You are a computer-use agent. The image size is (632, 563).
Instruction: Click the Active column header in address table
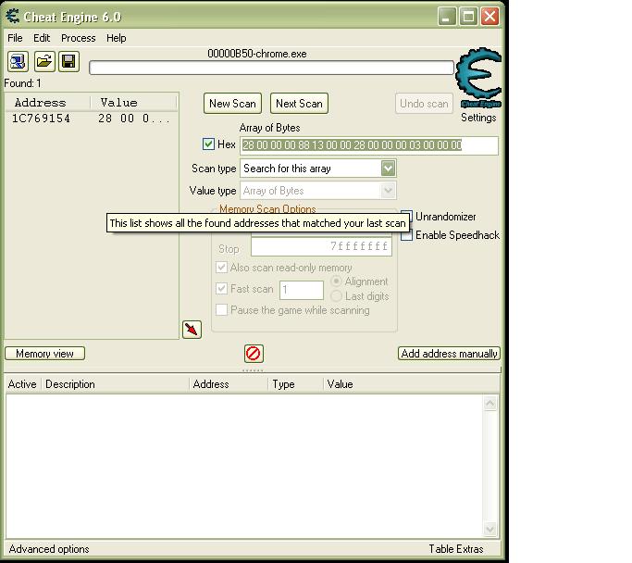click(x=22, y=384)
